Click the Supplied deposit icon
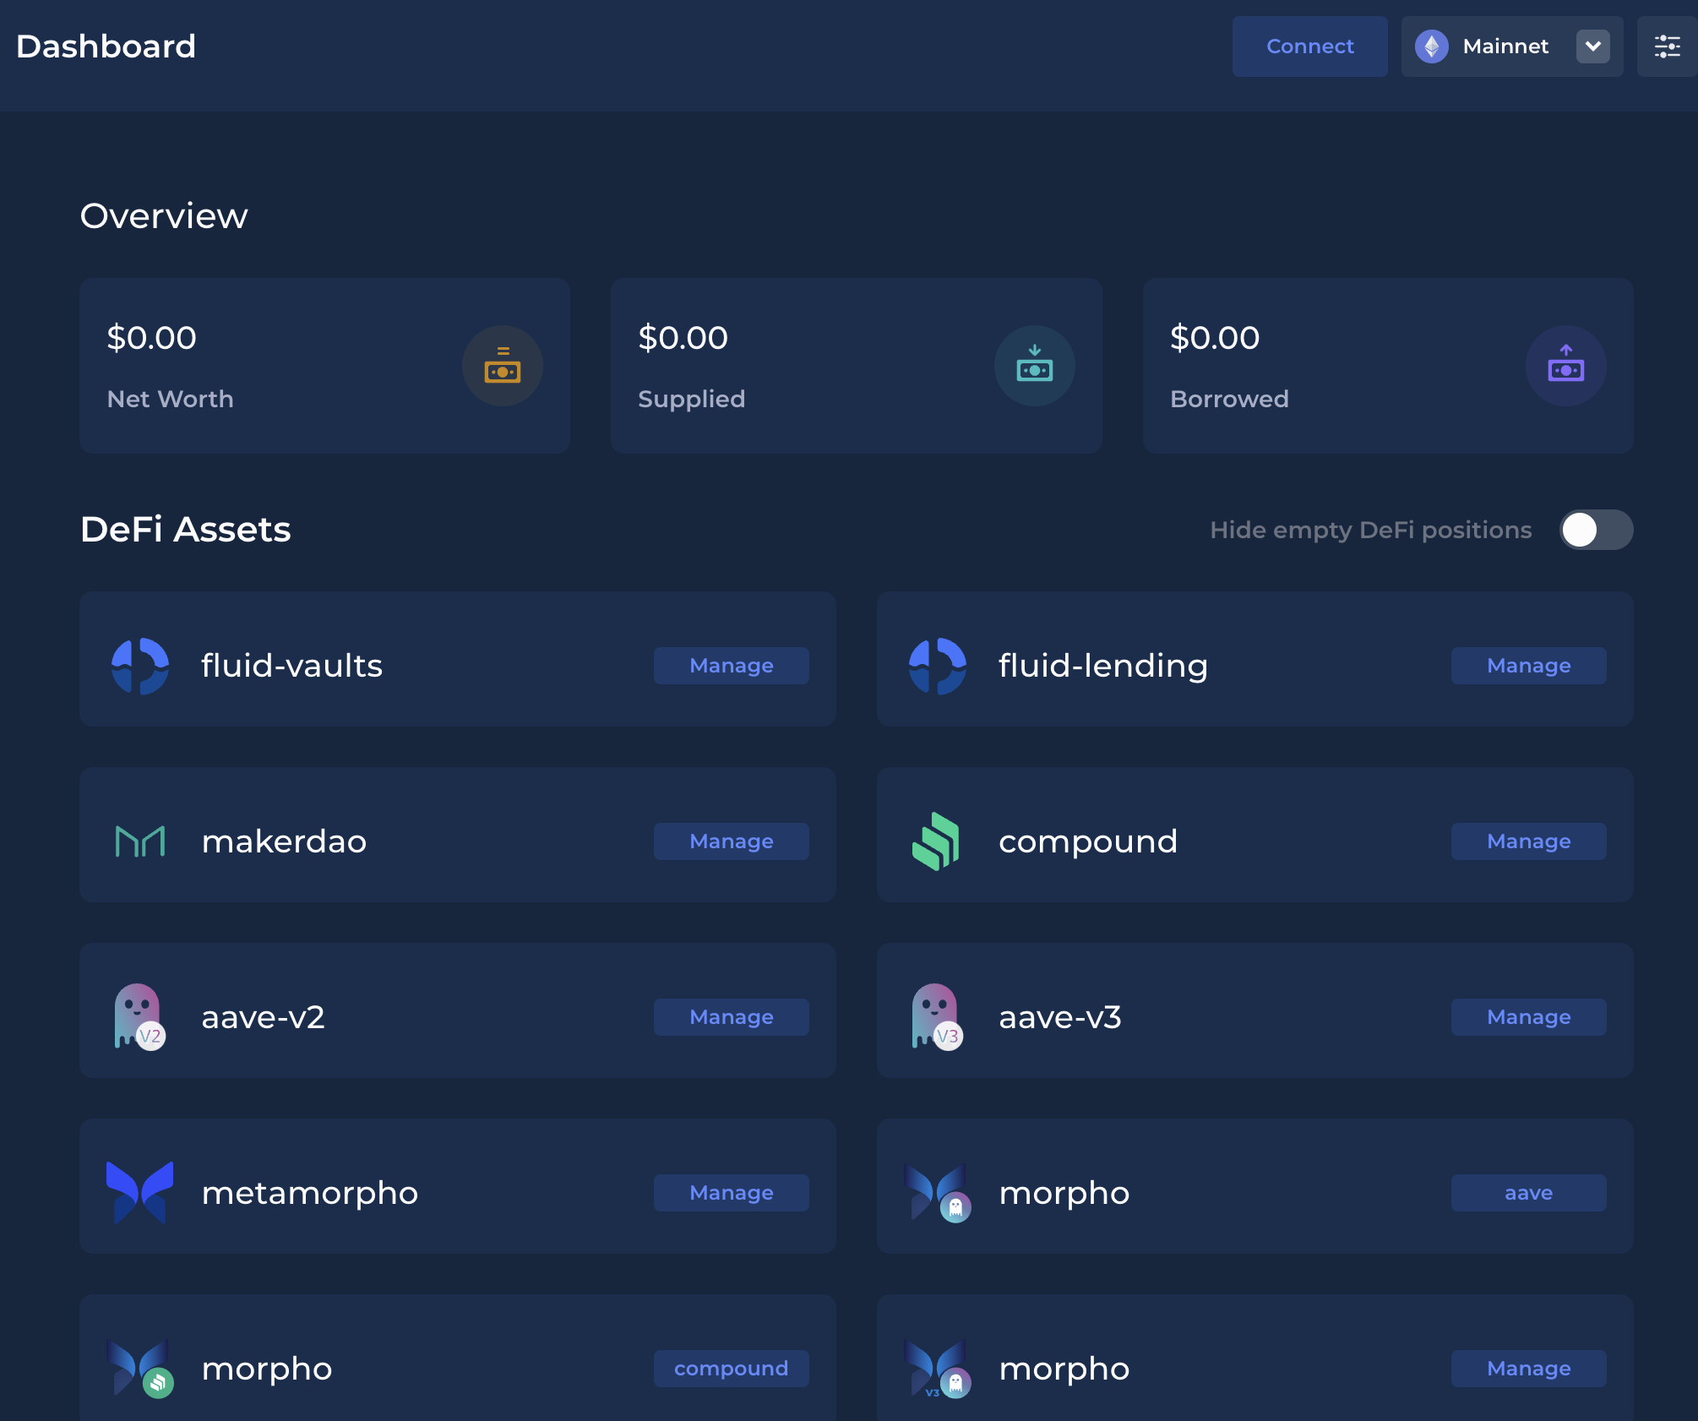 coord(1034,366)
